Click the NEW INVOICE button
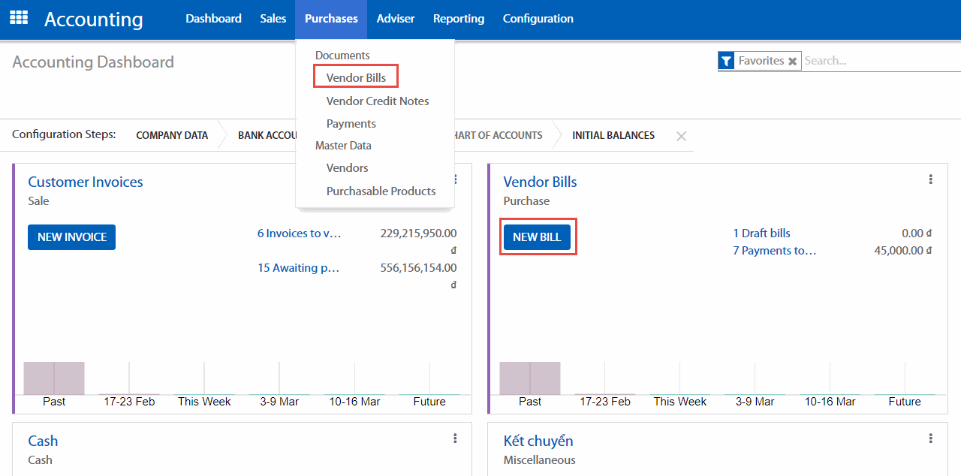The image size is (961, 476). point(72,237)
